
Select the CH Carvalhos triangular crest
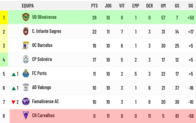[x=26, y=116]
